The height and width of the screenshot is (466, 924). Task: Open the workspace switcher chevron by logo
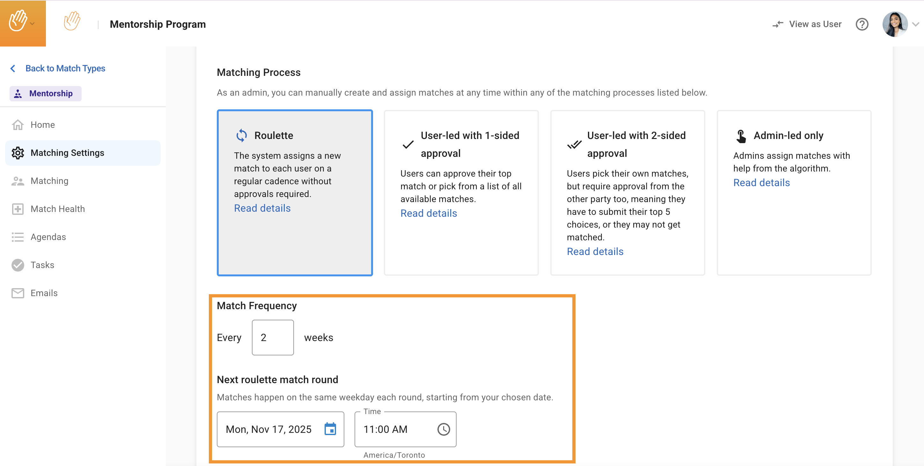click(33, 24)
